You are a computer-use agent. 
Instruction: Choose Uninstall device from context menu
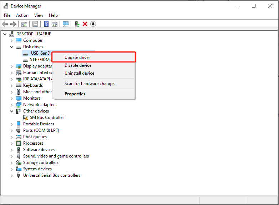pos(94,73)
